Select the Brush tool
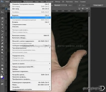The width and height of the screenshot is (106, 92). click(2, 34)
